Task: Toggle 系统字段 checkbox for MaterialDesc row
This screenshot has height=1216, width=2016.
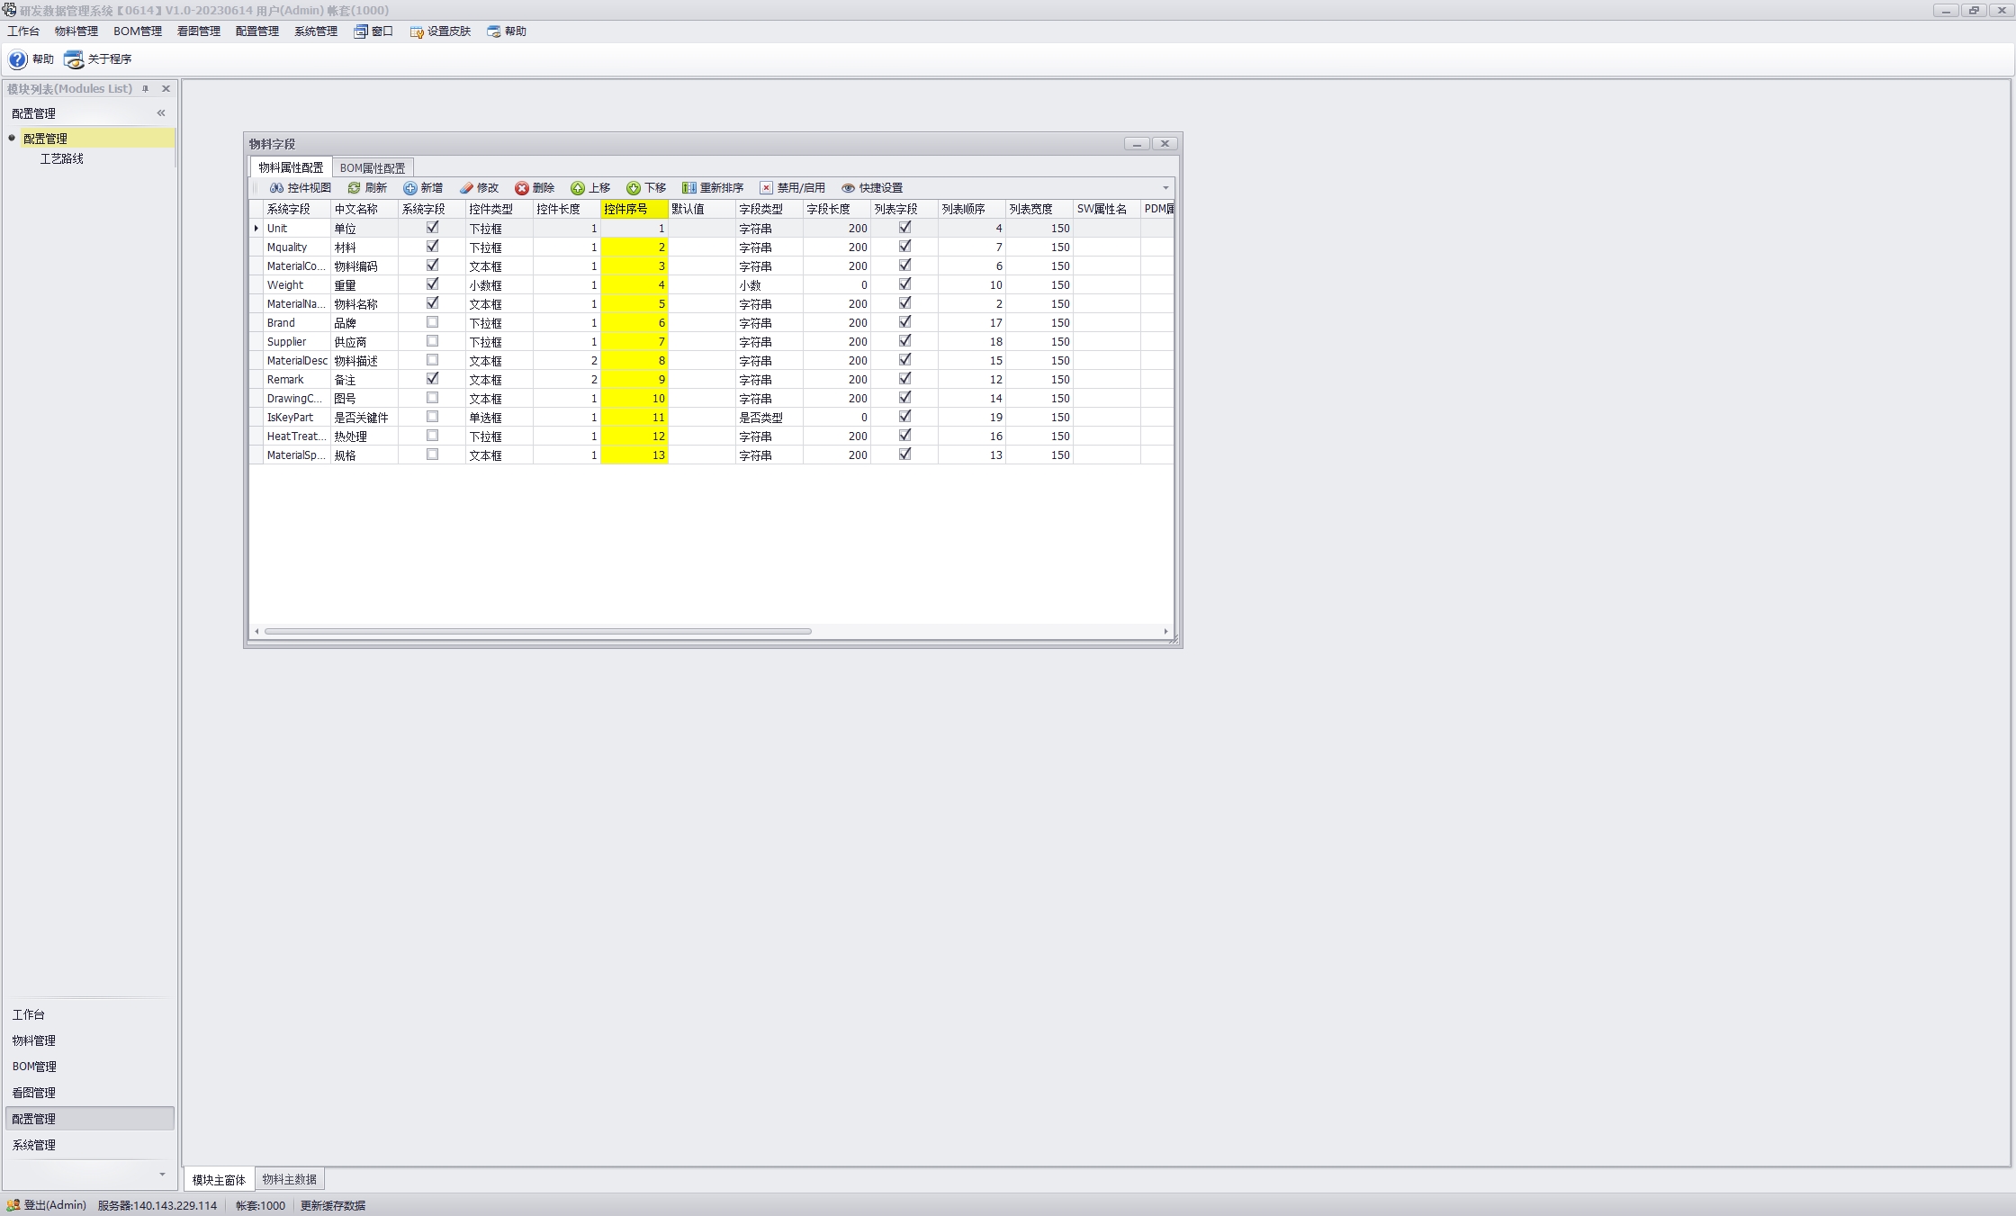Action: 432,360
